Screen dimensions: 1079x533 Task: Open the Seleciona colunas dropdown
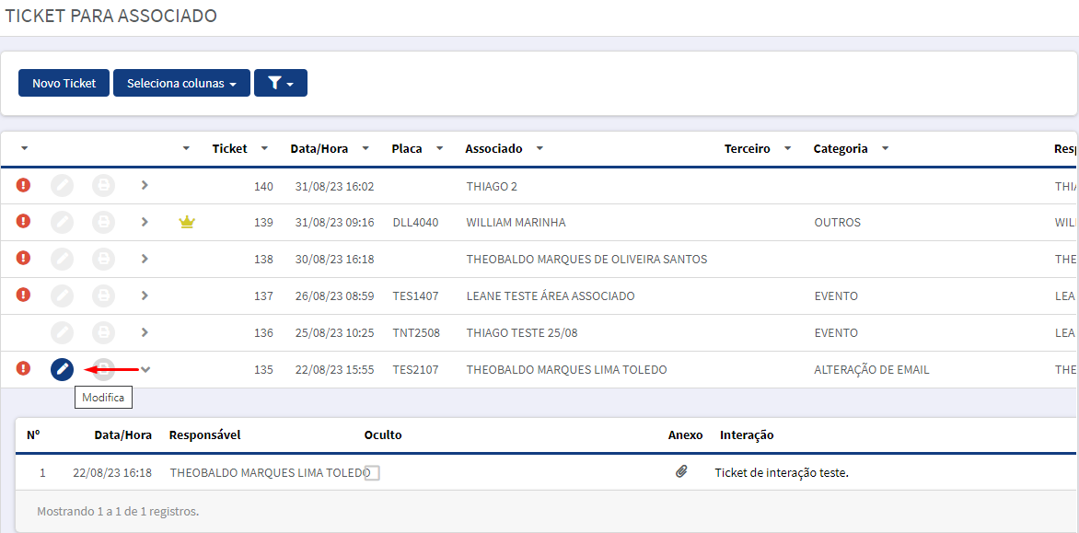point(181,83)
